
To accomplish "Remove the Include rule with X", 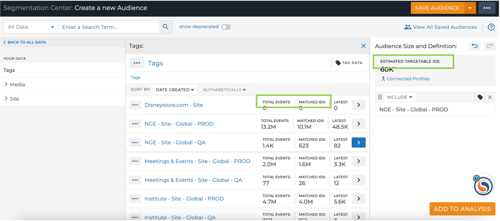I will pos(490,97).
